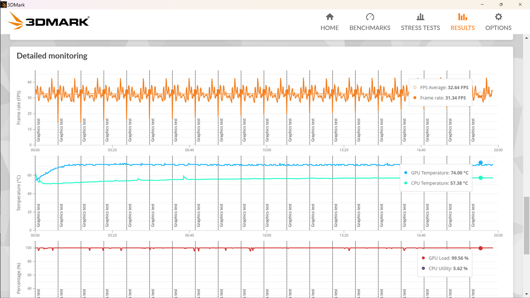Click the Benchmarks speedometer icon
The height and width of the screenshot is (298, 530).
point(370,17)
